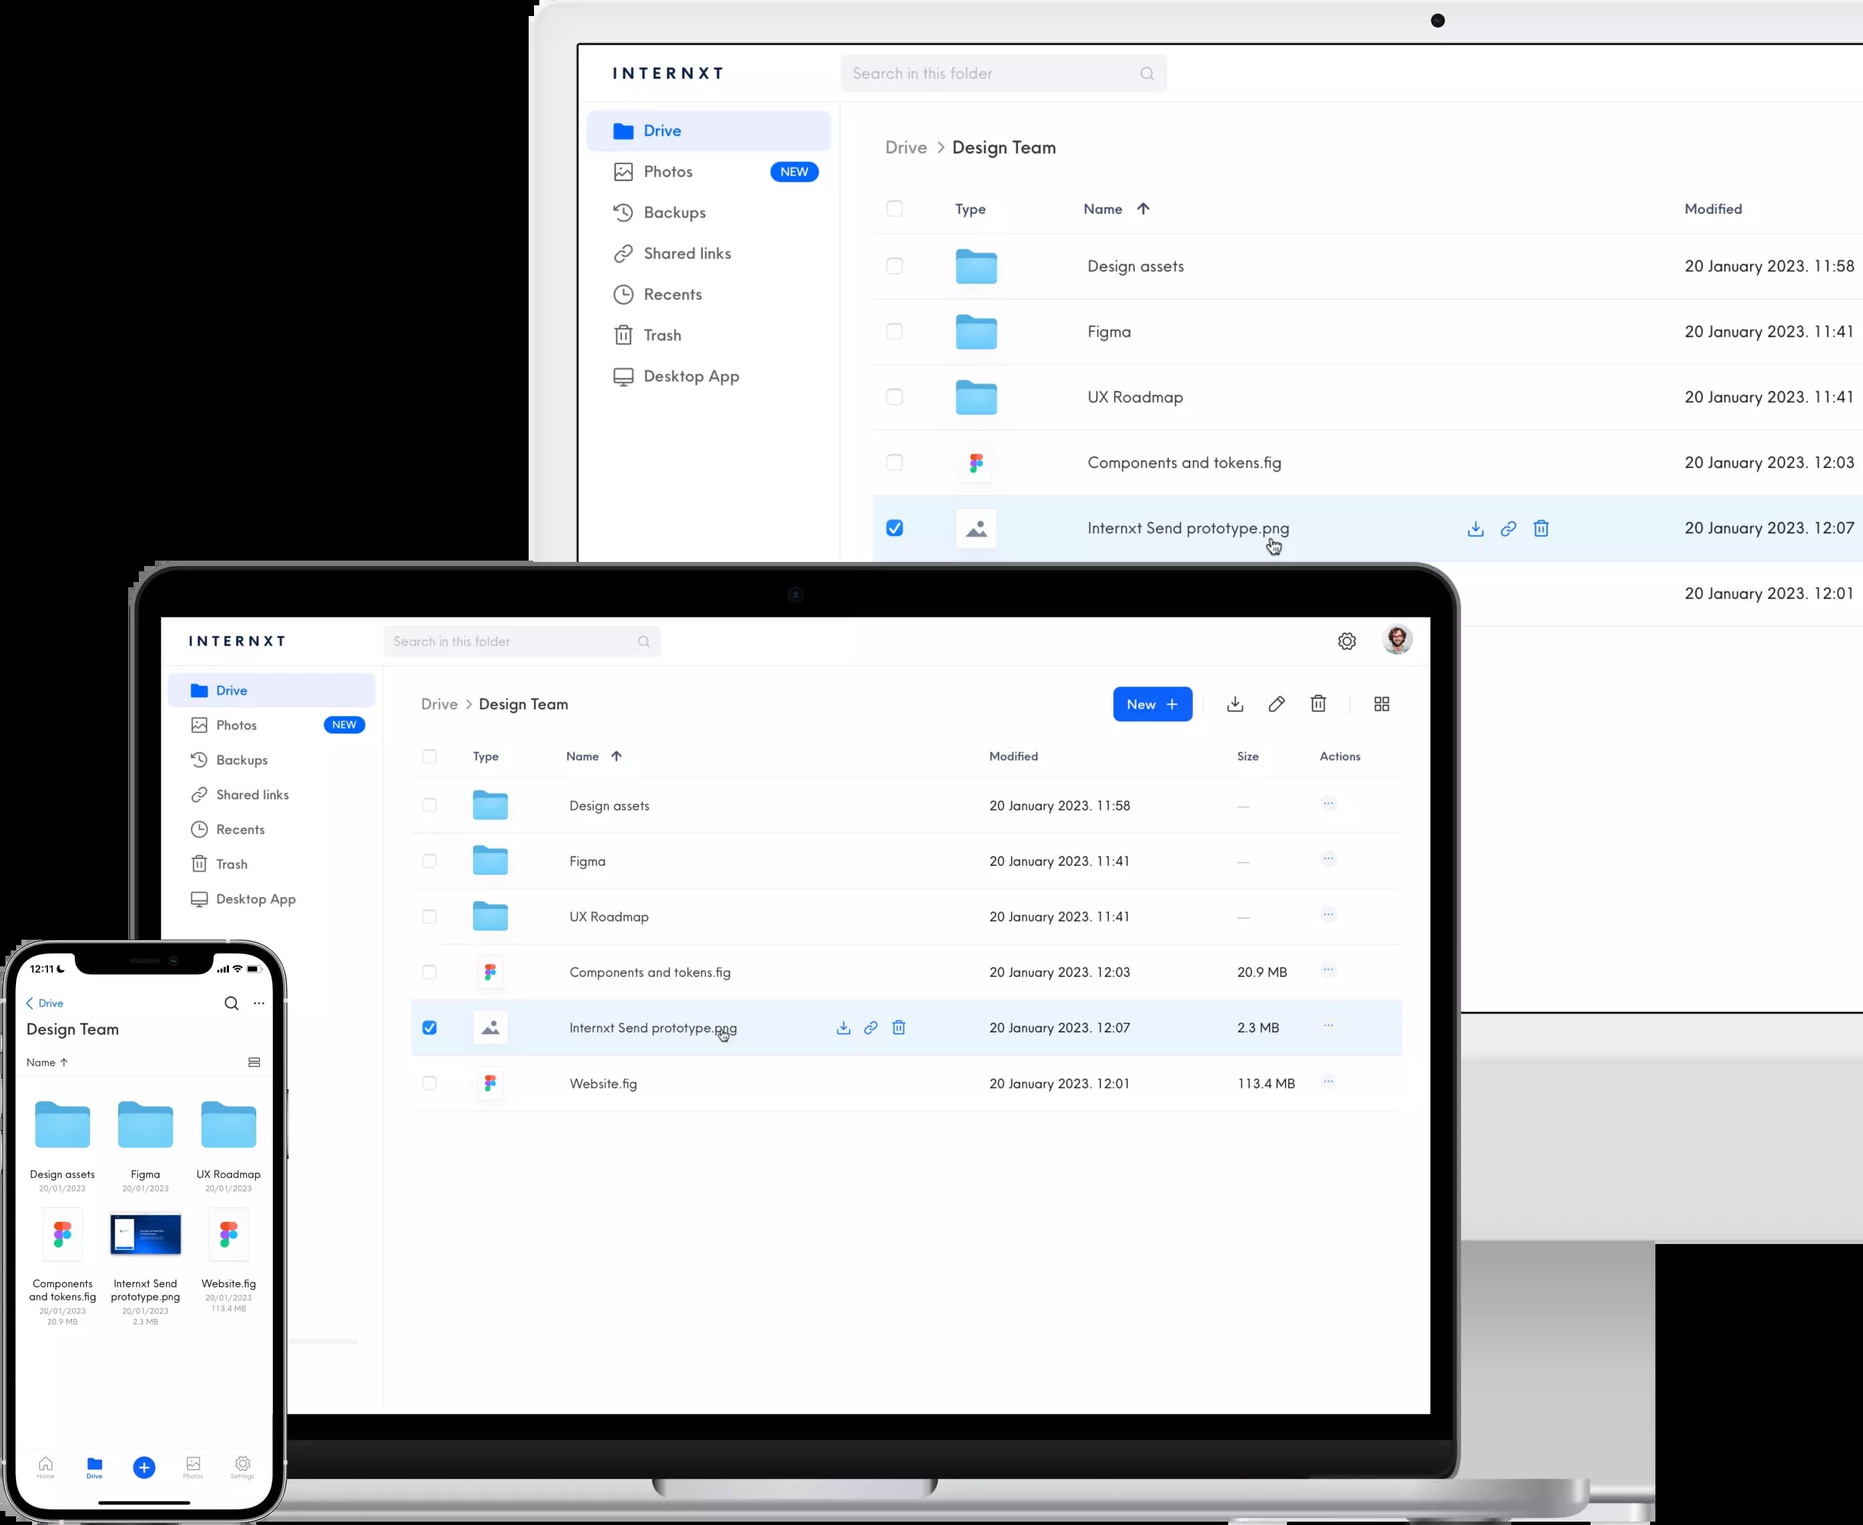
Task: Expand the Design assets folder
Action: coord(1134,264)
